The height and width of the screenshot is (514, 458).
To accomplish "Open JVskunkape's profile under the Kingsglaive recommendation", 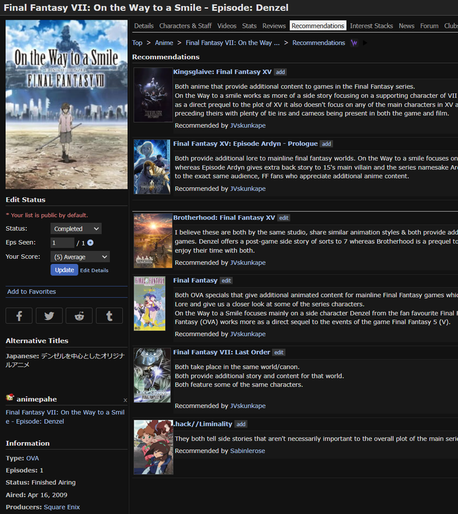I will click(248, 125).
